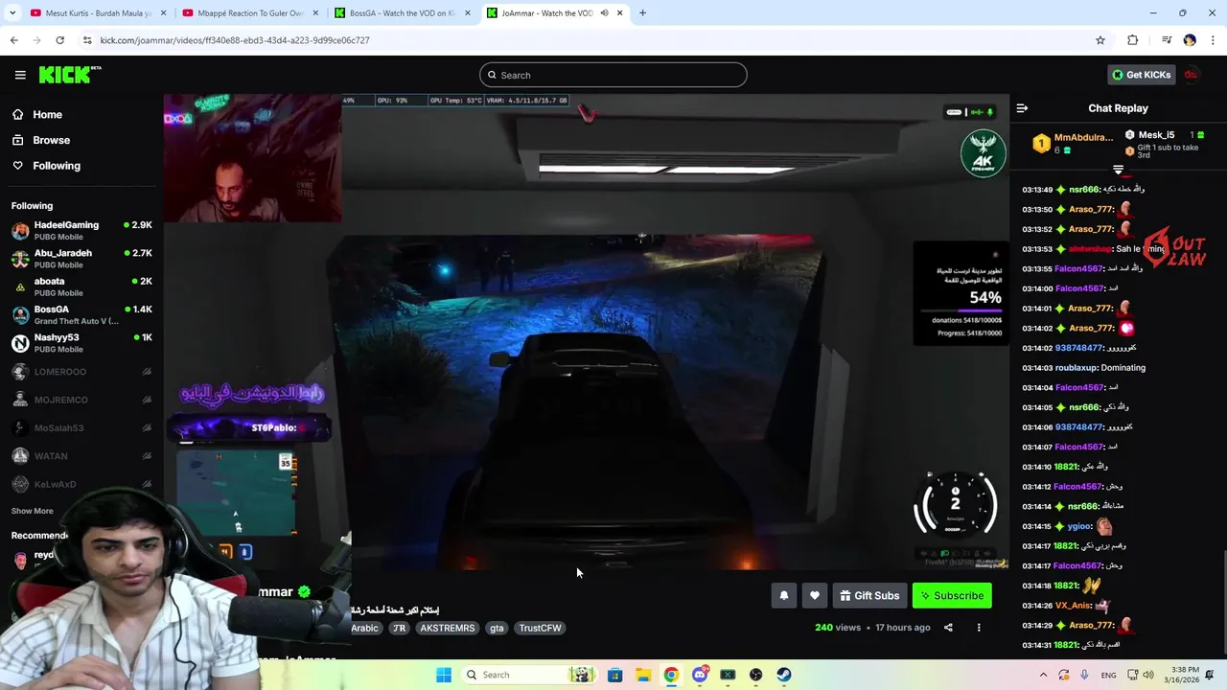Select the AKSTREMRS tag
The height and width of the screenshot is (690, 1227).
tap(448, 628)
